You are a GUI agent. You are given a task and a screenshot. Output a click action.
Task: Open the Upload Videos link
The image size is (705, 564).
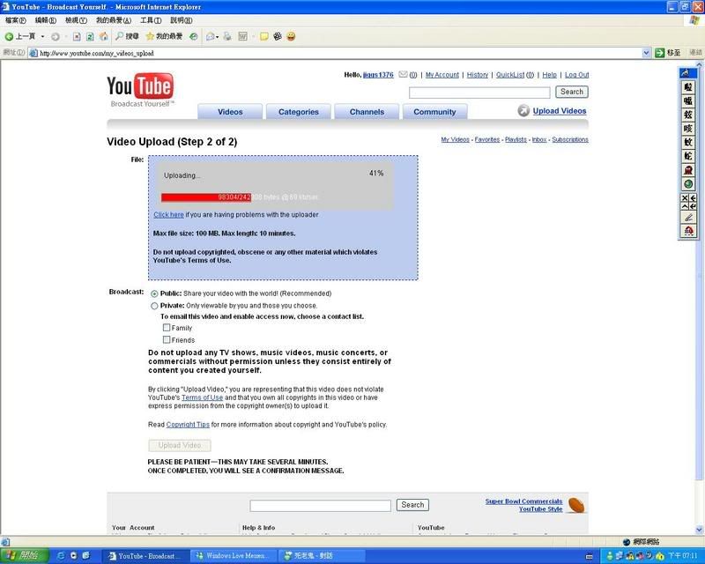click(560, 111)
